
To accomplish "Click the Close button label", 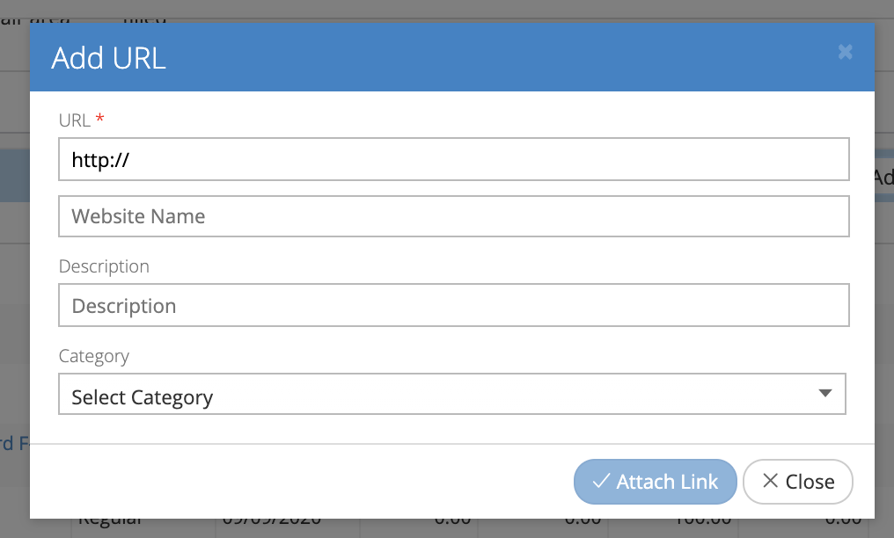I will [x=810, y=482].
